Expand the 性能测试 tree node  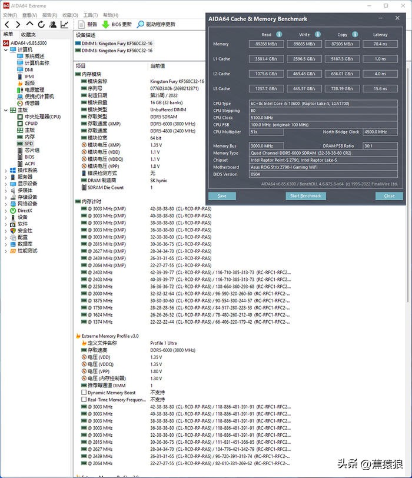pos(6,250)
